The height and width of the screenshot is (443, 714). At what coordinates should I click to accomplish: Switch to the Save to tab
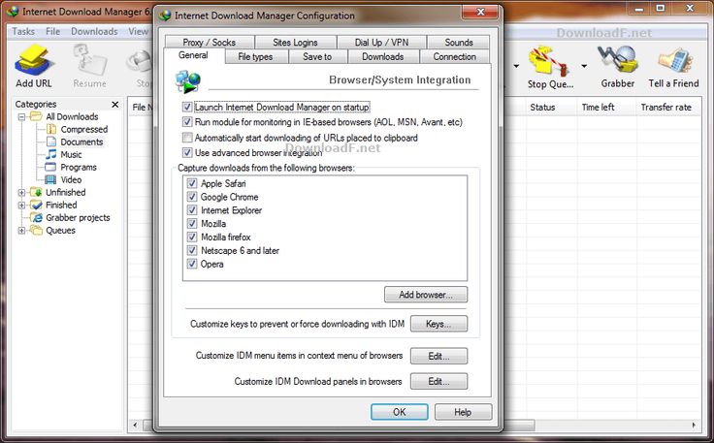[x=317, y=57]
